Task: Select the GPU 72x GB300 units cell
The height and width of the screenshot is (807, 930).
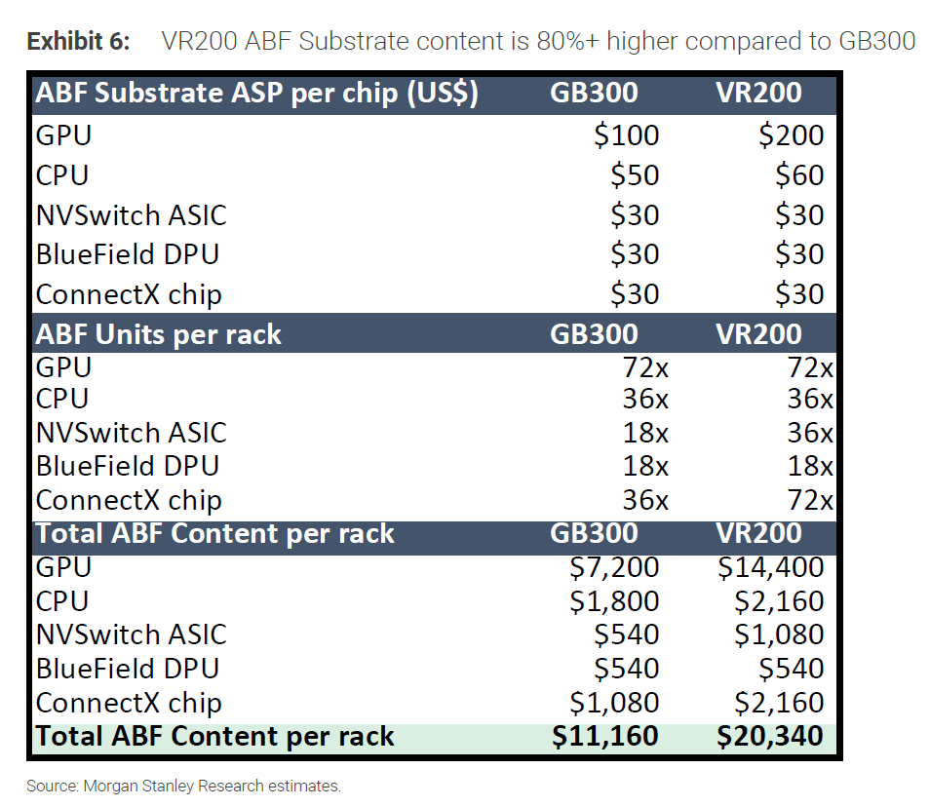Action: coord(645,367)
